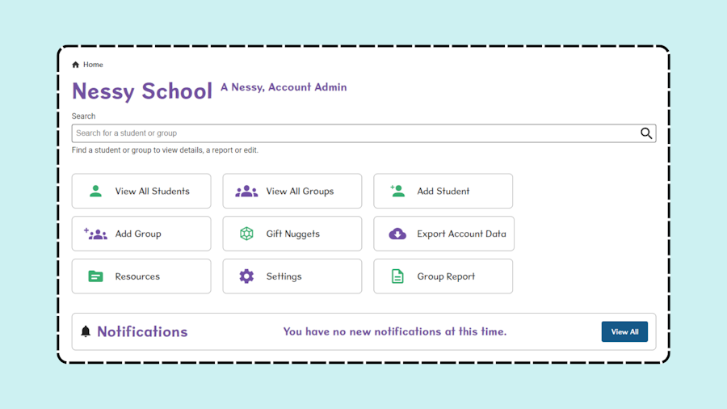Click the green folder Resources icon
The height and width of the screenshot is (409, 727).
[95, 276]
